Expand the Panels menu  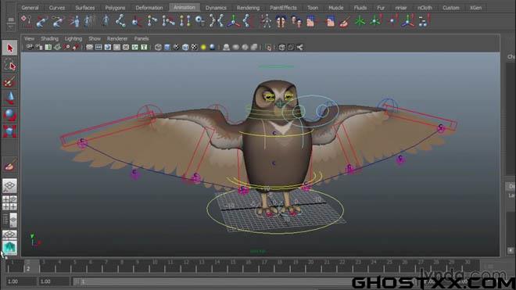click(142, 38)
